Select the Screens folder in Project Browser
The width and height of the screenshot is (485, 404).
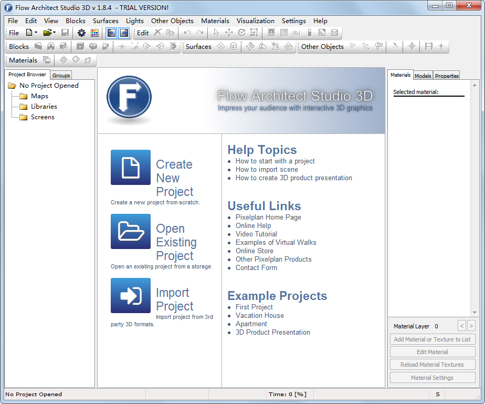pyautogui.click(x=43, y=117)
